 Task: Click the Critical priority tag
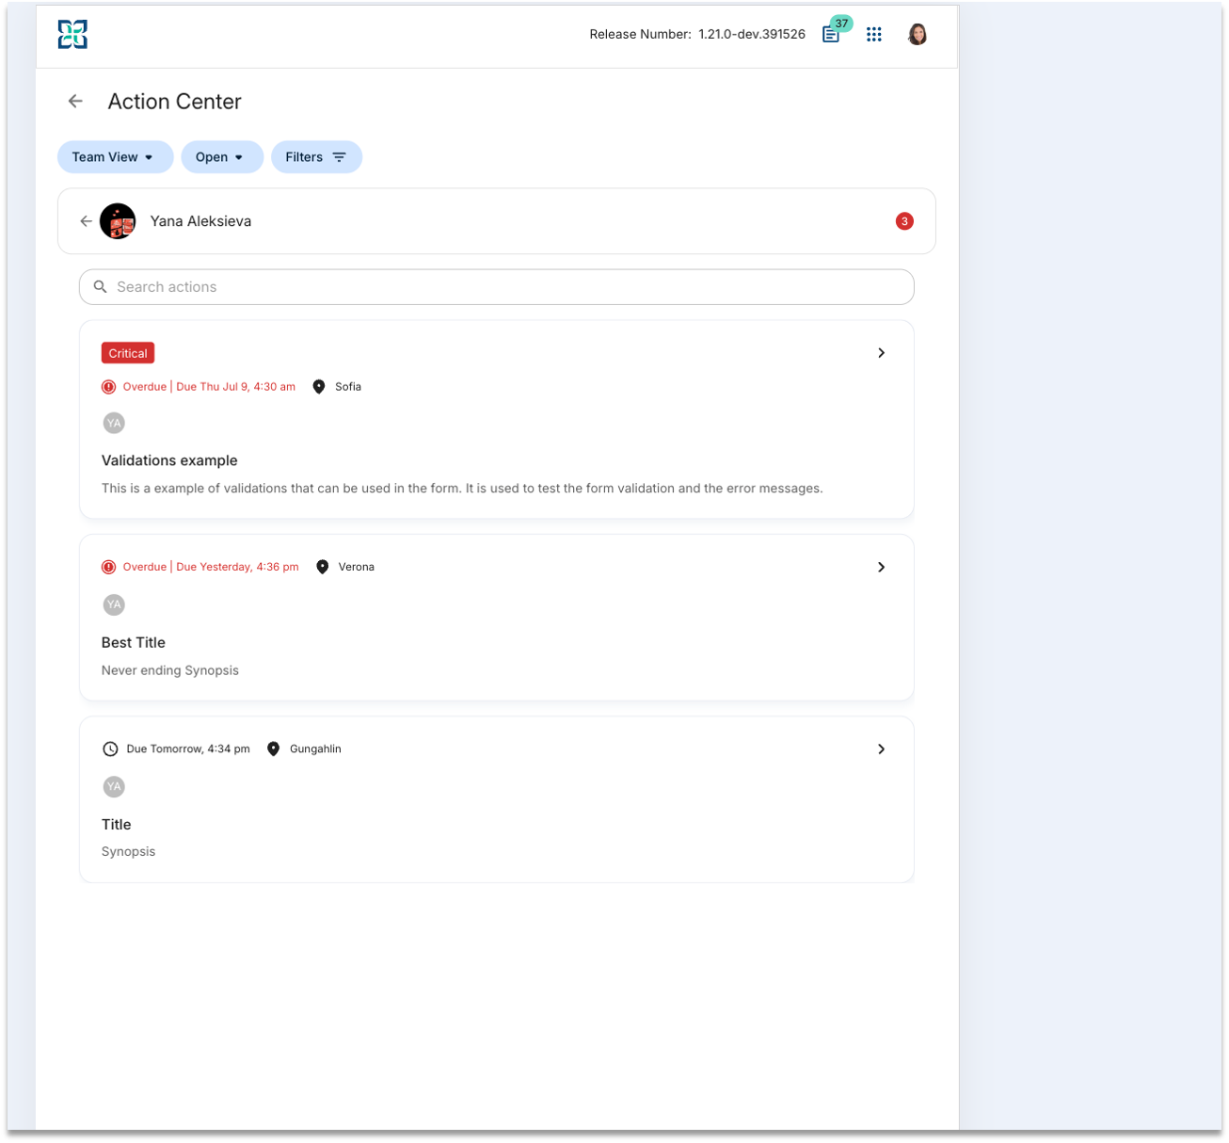[128, 353]
